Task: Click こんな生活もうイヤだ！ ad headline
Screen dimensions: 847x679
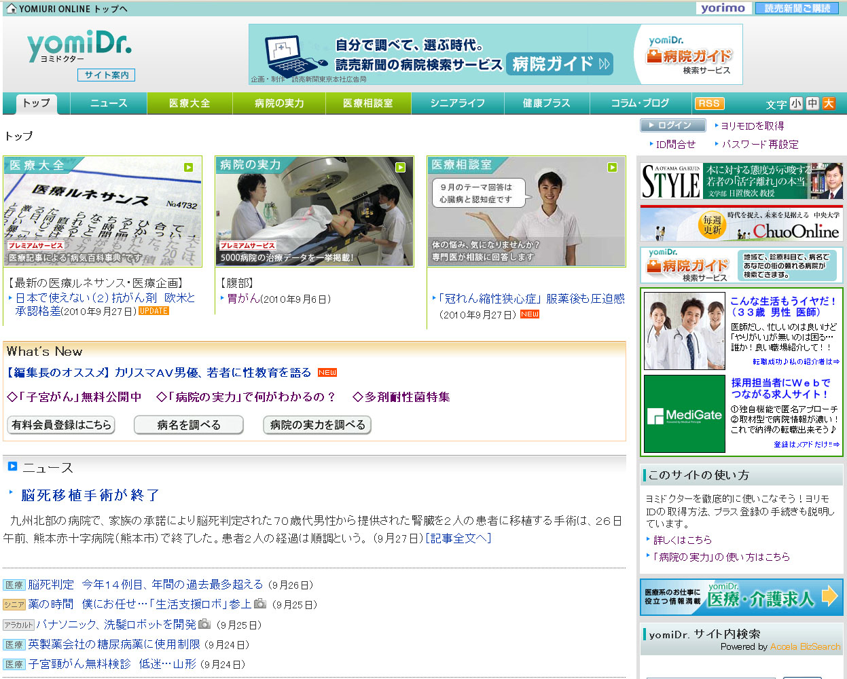Action: click(x=783, y=306)
